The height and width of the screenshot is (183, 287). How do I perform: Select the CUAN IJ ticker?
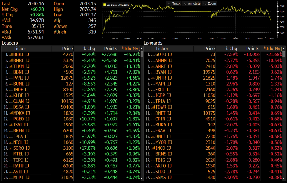pyautogui.click(x=21, y=101)
